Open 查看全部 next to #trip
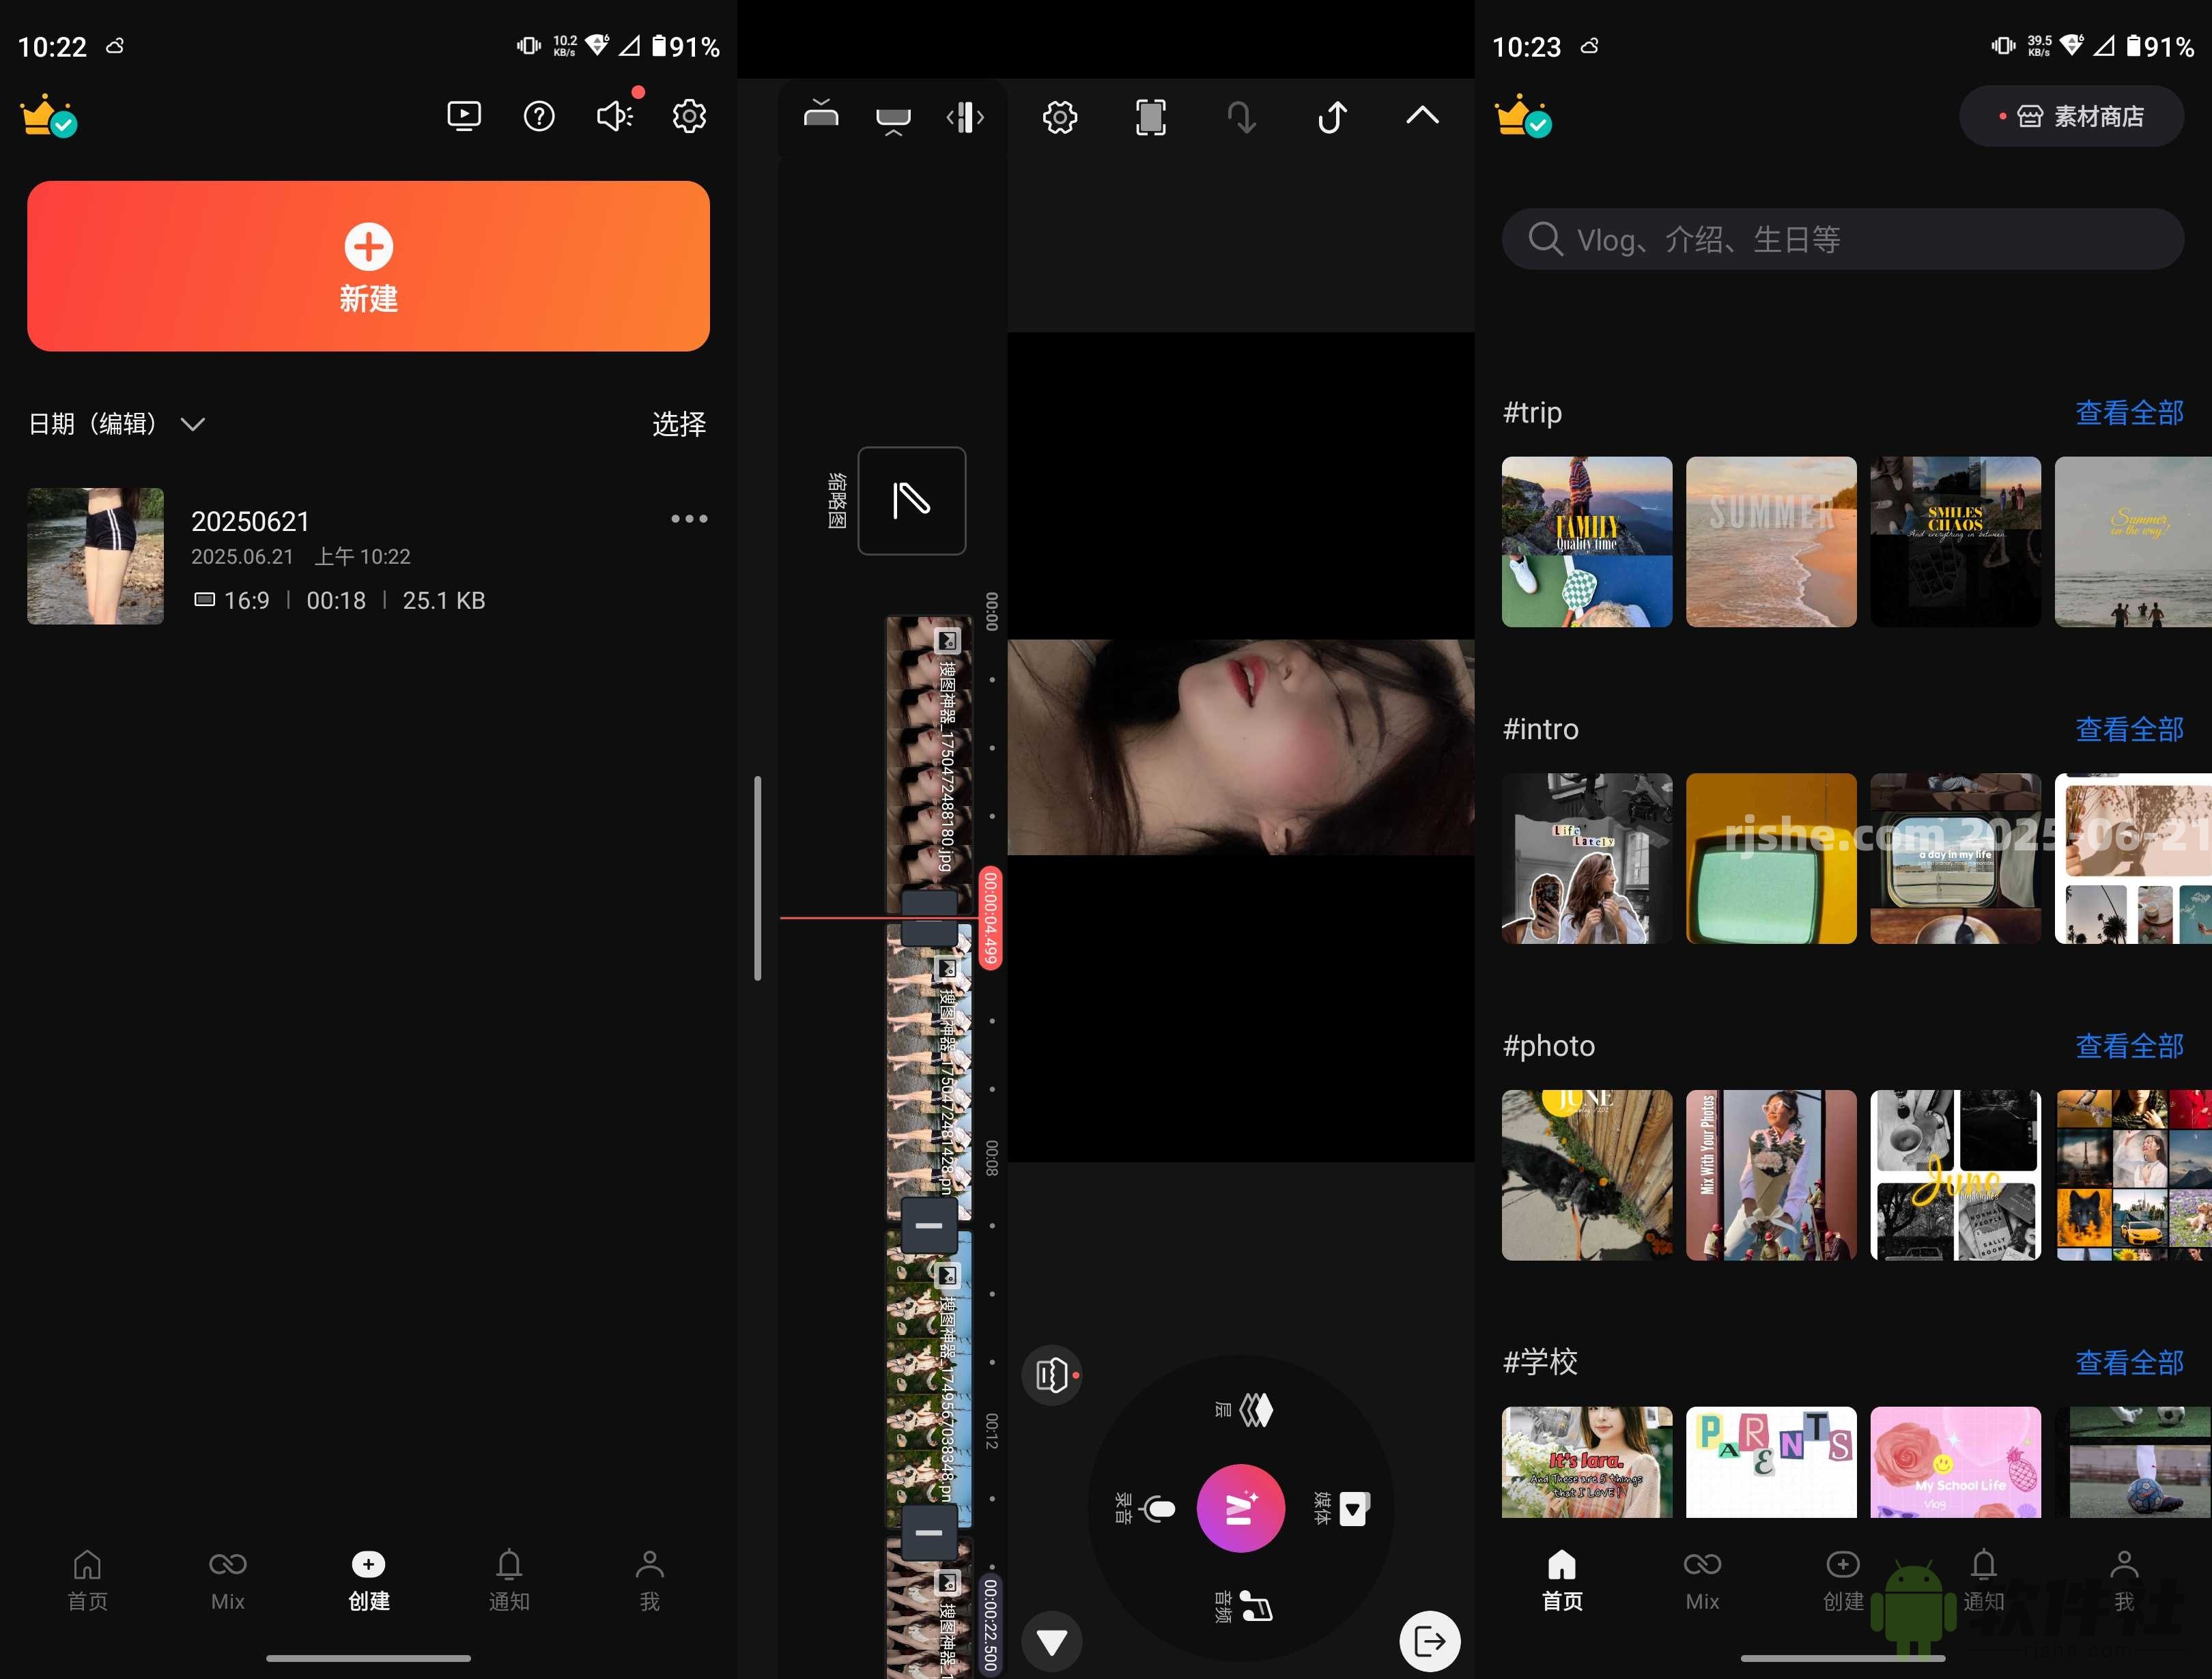 point(2130,412)
